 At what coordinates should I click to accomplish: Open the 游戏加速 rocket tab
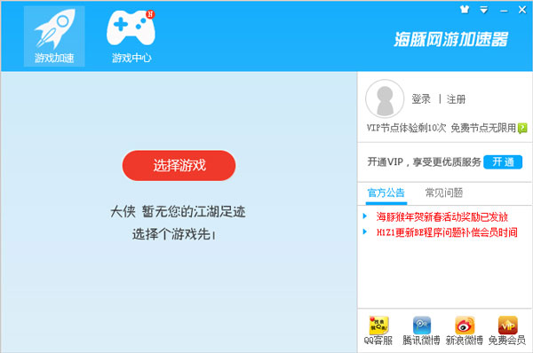tap(54, 36)
